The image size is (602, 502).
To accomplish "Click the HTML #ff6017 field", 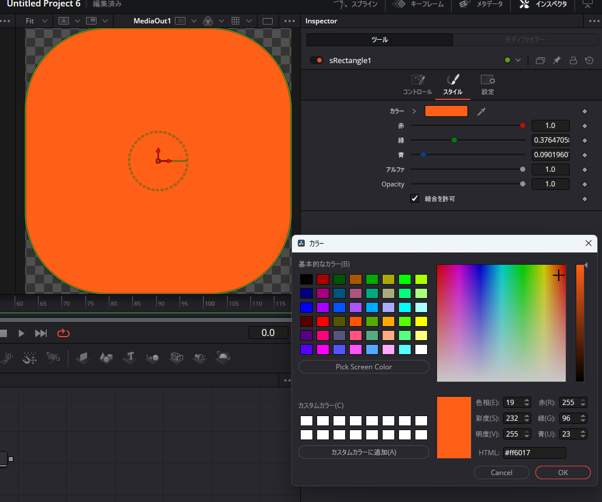I will (535, 452).
